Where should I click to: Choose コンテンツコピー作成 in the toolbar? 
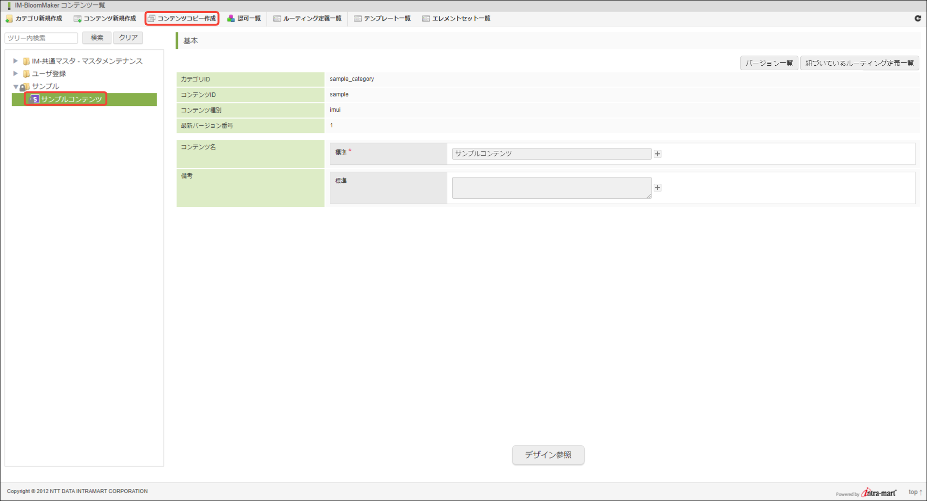pyautogui.click(x=182, y=19)
